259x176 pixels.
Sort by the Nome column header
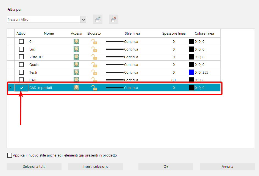pyautogui.click(x=49, y=33)
